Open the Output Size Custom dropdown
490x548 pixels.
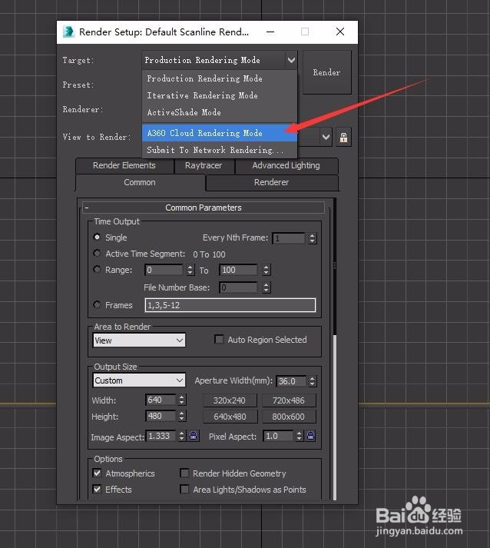tap(139, 380)
